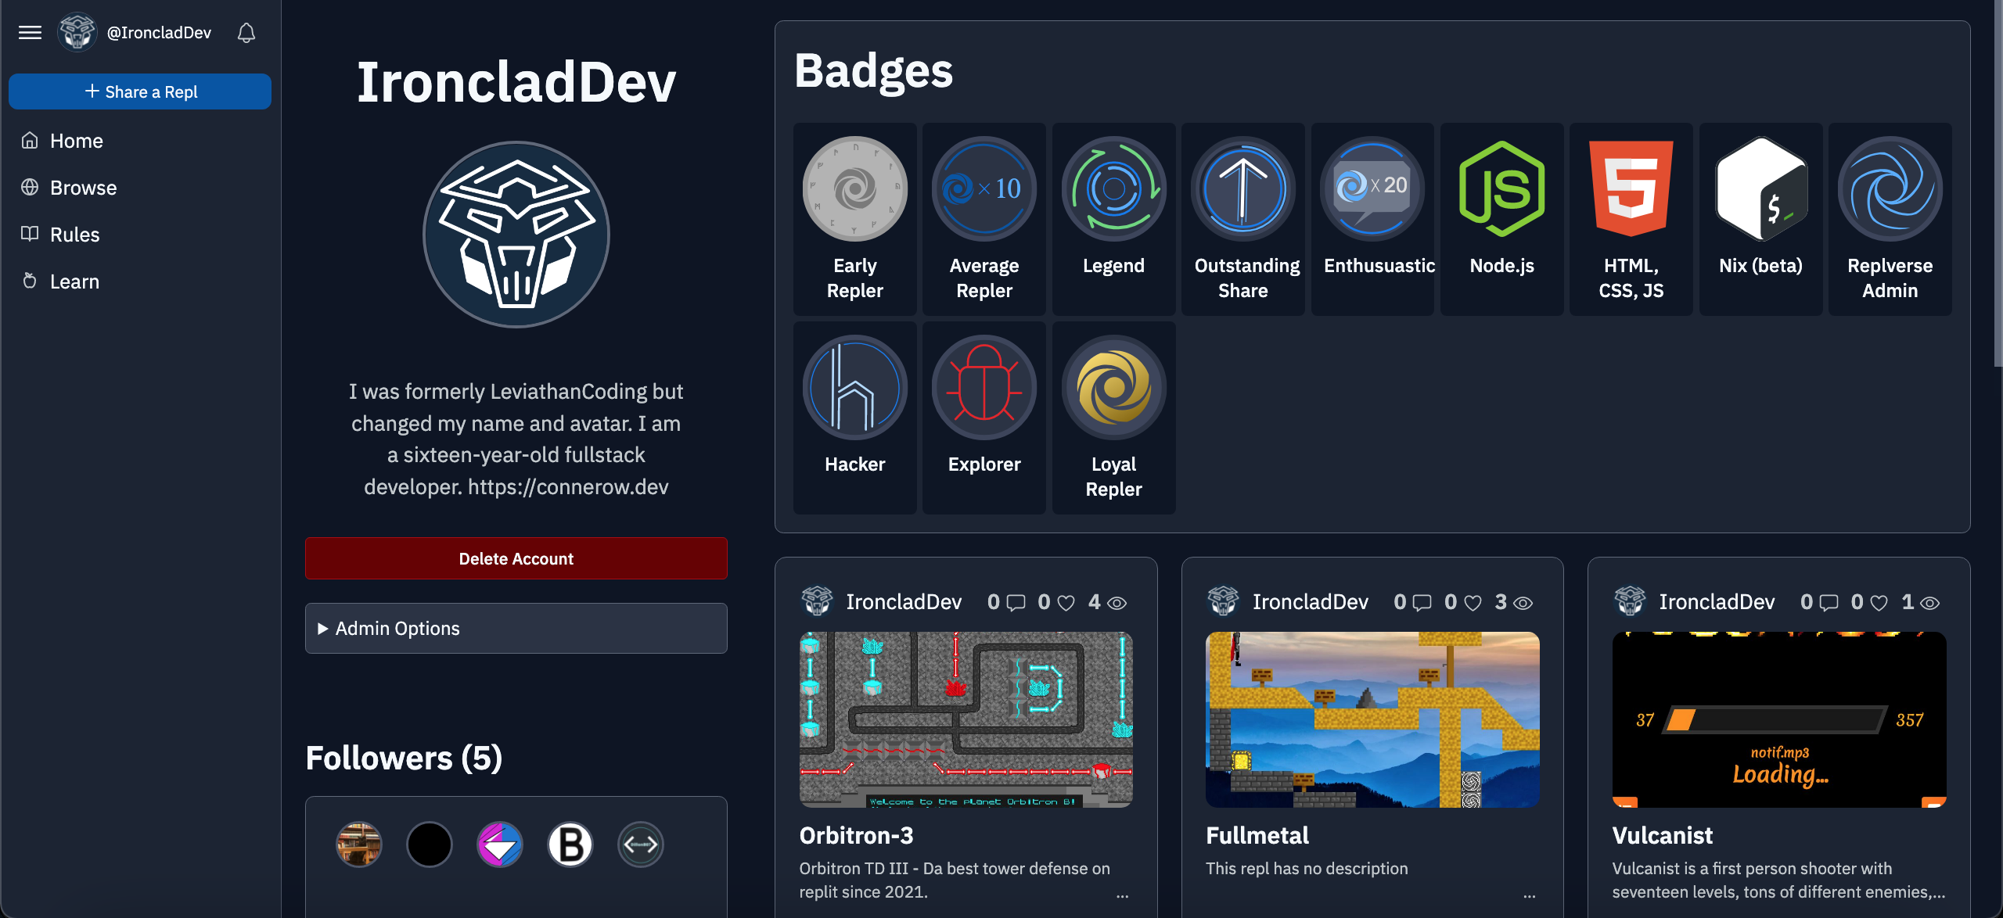Image resolution: width=2003 pixels, height=918 pixels.
Task: Click the HTML5 badge icon
Action: (x=1631, y=189)
